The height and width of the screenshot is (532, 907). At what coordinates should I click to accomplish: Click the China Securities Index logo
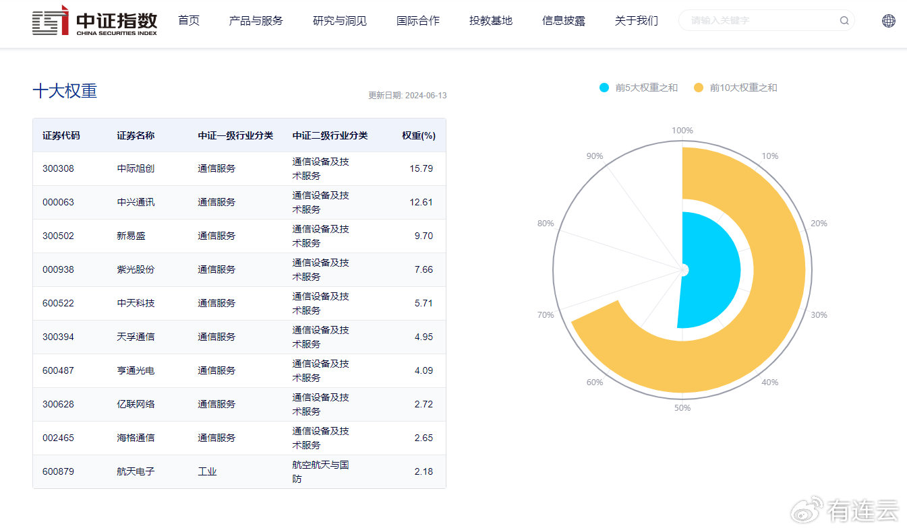[94, 20]
